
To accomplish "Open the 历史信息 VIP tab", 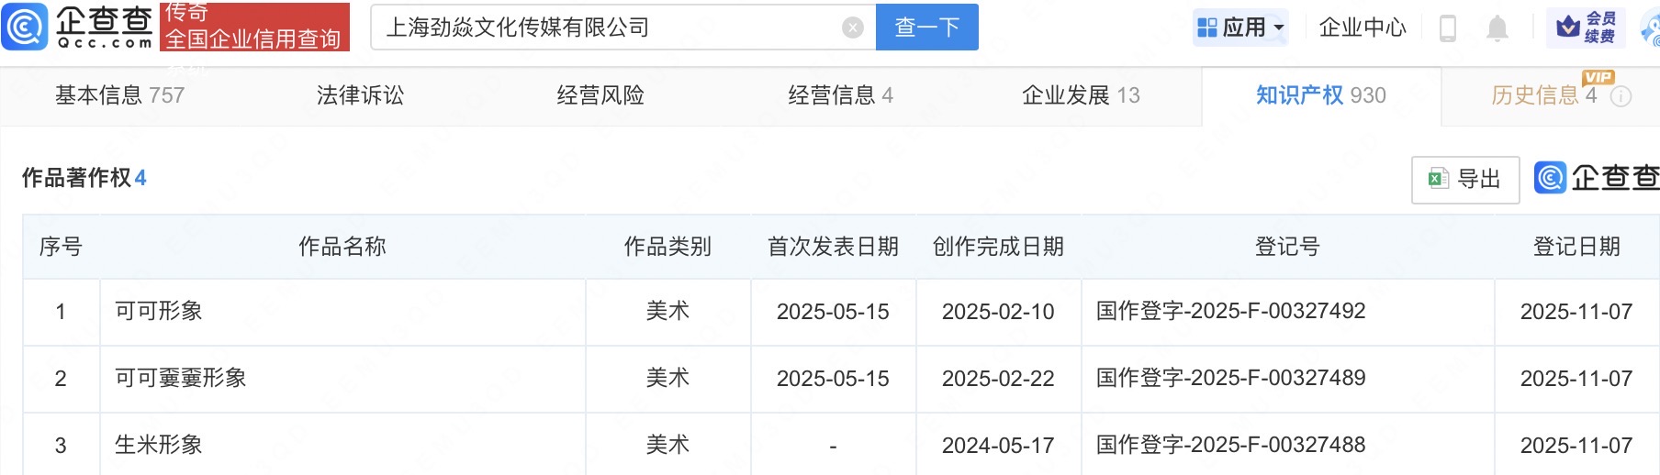I will coord(1543,95).
